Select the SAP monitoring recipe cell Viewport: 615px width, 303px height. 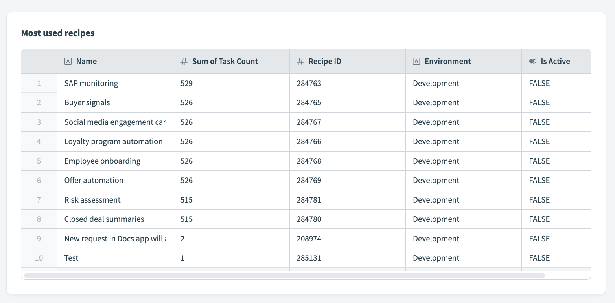click(91, 83)
